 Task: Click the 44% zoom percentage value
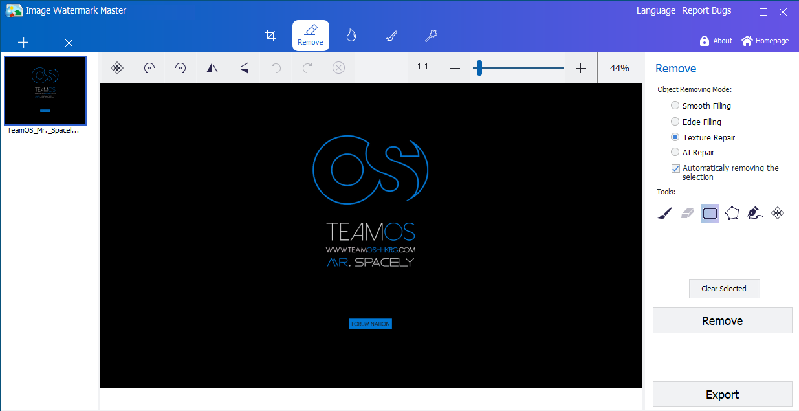(620, 68)
